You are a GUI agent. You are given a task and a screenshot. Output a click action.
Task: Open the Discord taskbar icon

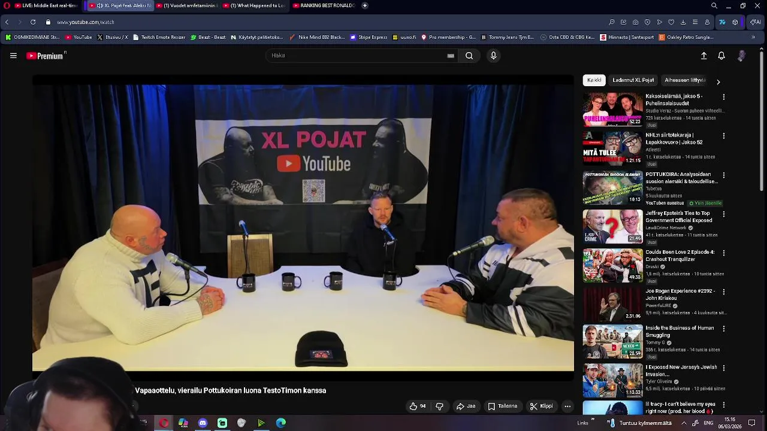(x=203, y=423)
